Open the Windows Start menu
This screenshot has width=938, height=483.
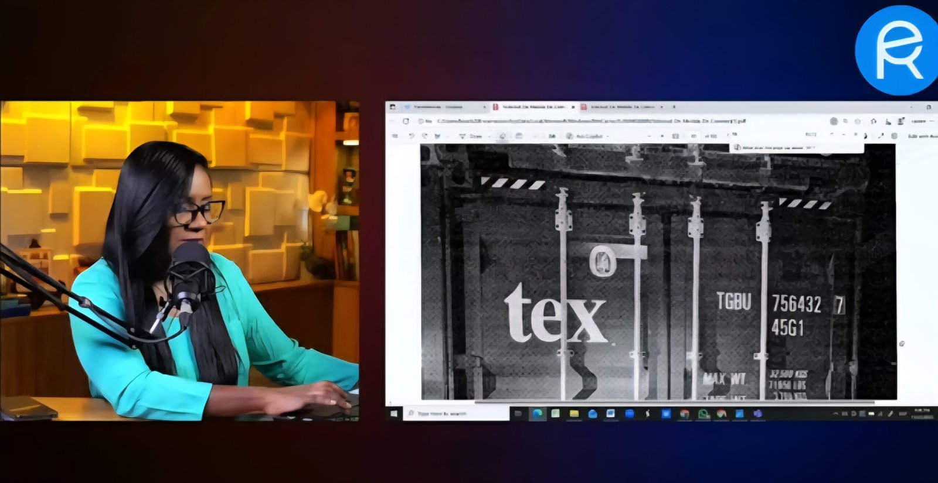pos(393,413)
